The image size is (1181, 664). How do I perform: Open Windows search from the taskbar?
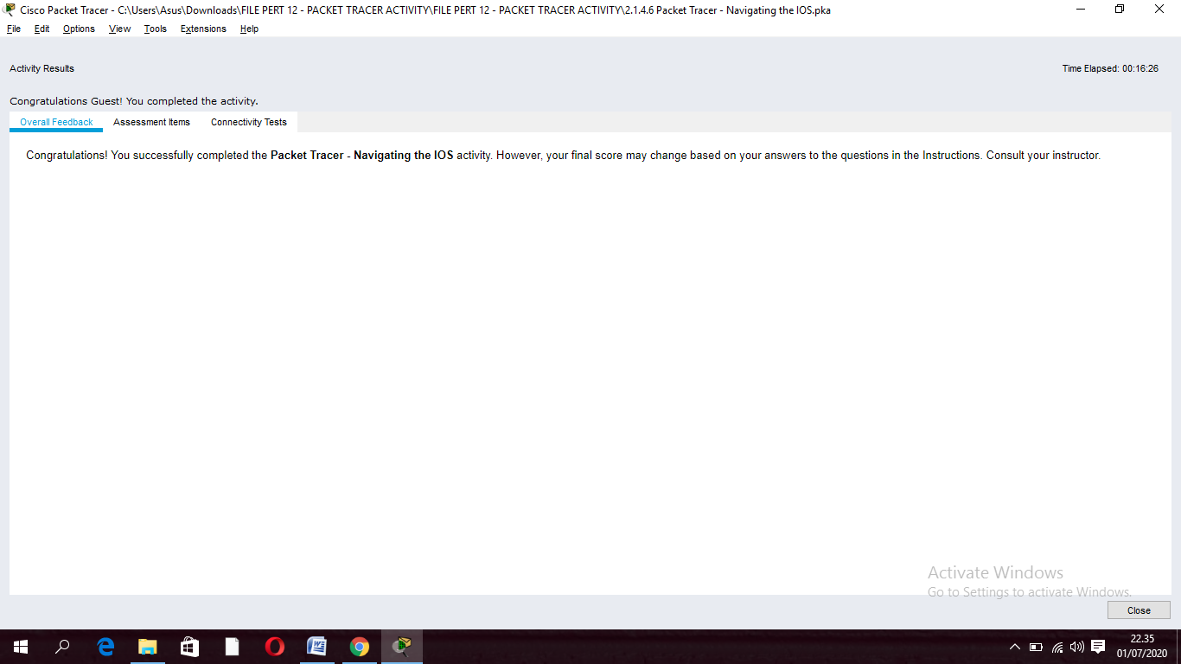[x=62, y=647]
